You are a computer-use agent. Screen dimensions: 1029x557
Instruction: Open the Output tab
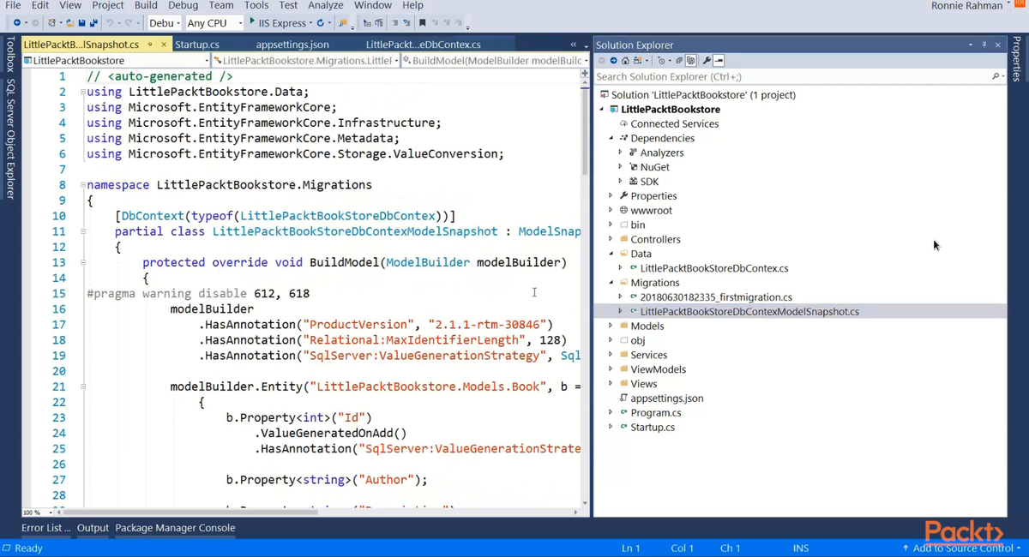pos(93,528)
